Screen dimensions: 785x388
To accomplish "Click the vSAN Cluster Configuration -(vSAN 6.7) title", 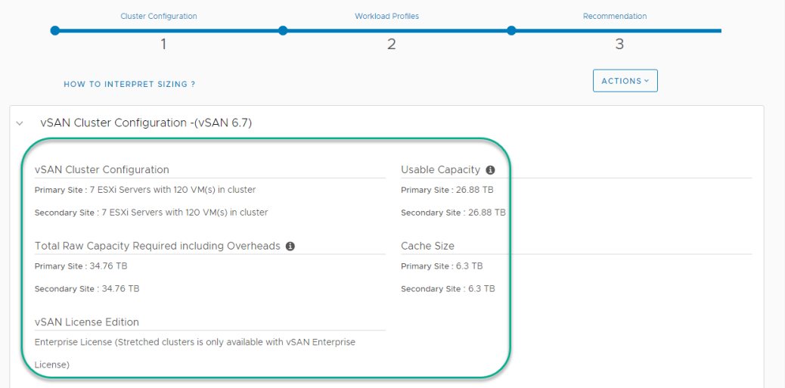I will point(146,123).
